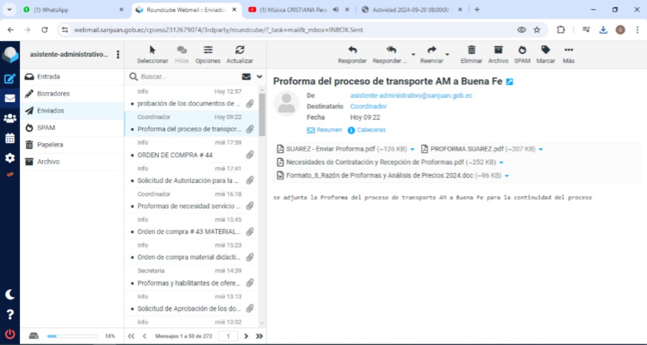The width and height of the screenshot is (647, 345).
Task: Click the compose new message icon
Action: click(x=9, y=79)
